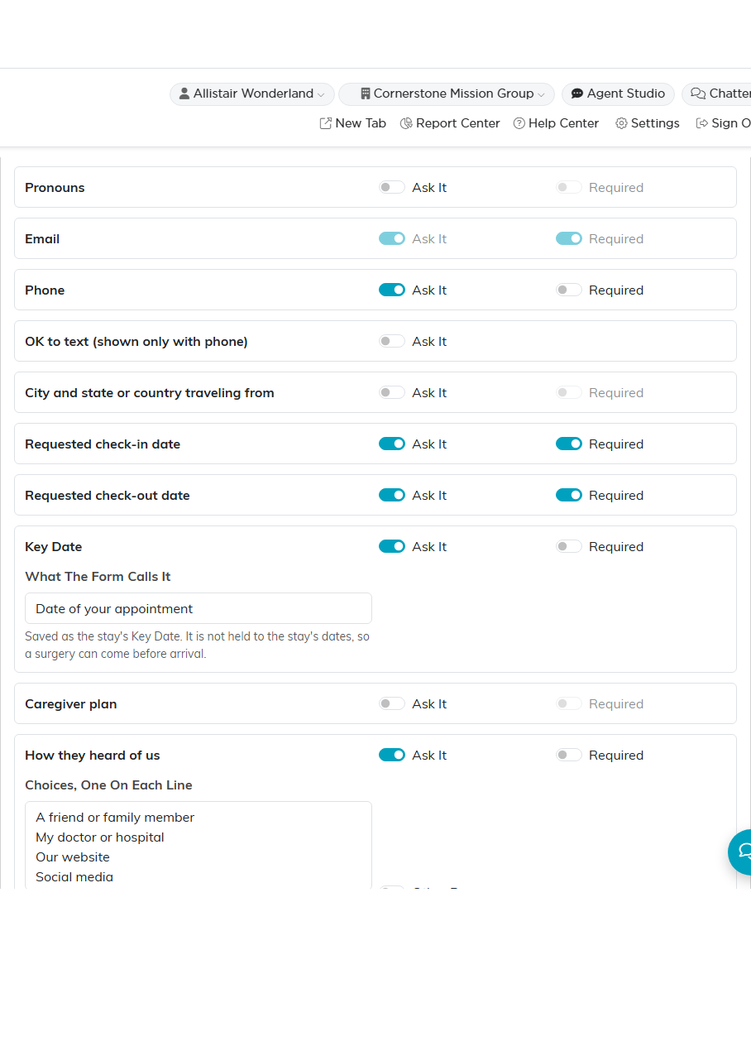This screenshot has height=1046, width=751.
Task: Enable the Phone Required toggle
Action: point(569,290)
